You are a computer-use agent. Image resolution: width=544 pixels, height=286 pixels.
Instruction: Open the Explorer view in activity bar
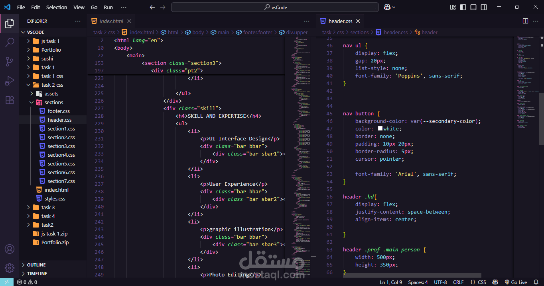(10, 24)
